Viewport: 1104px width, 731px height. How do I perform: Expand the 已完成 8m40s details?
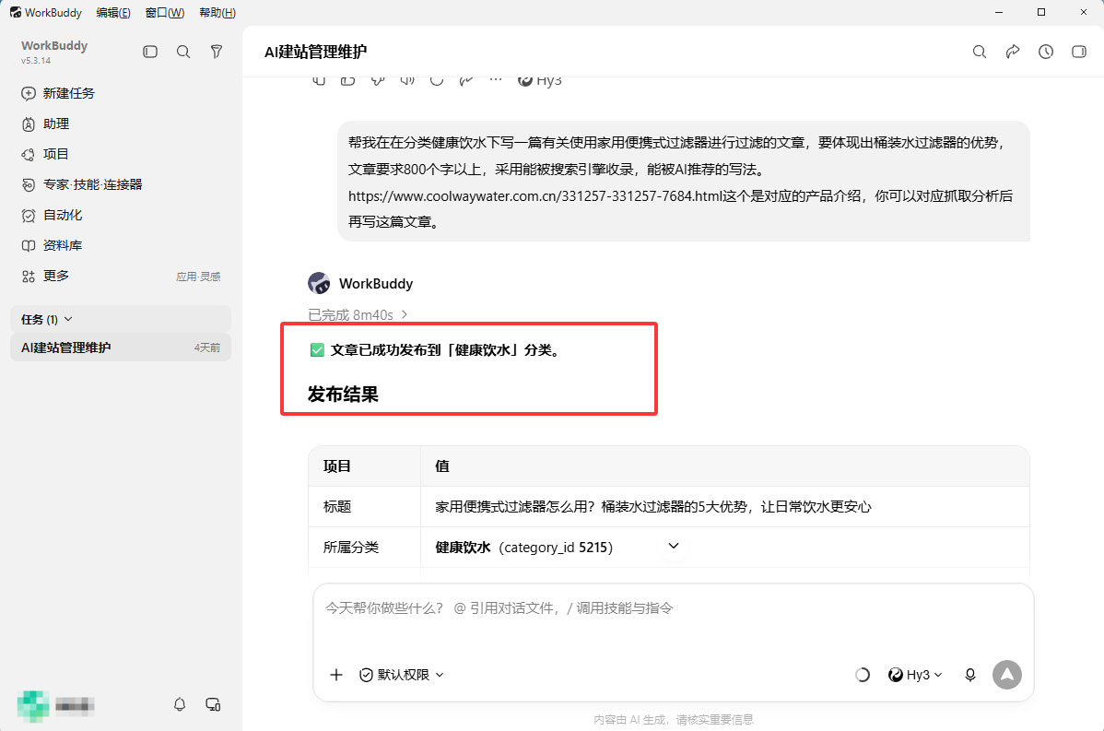(x=358, y=314)
